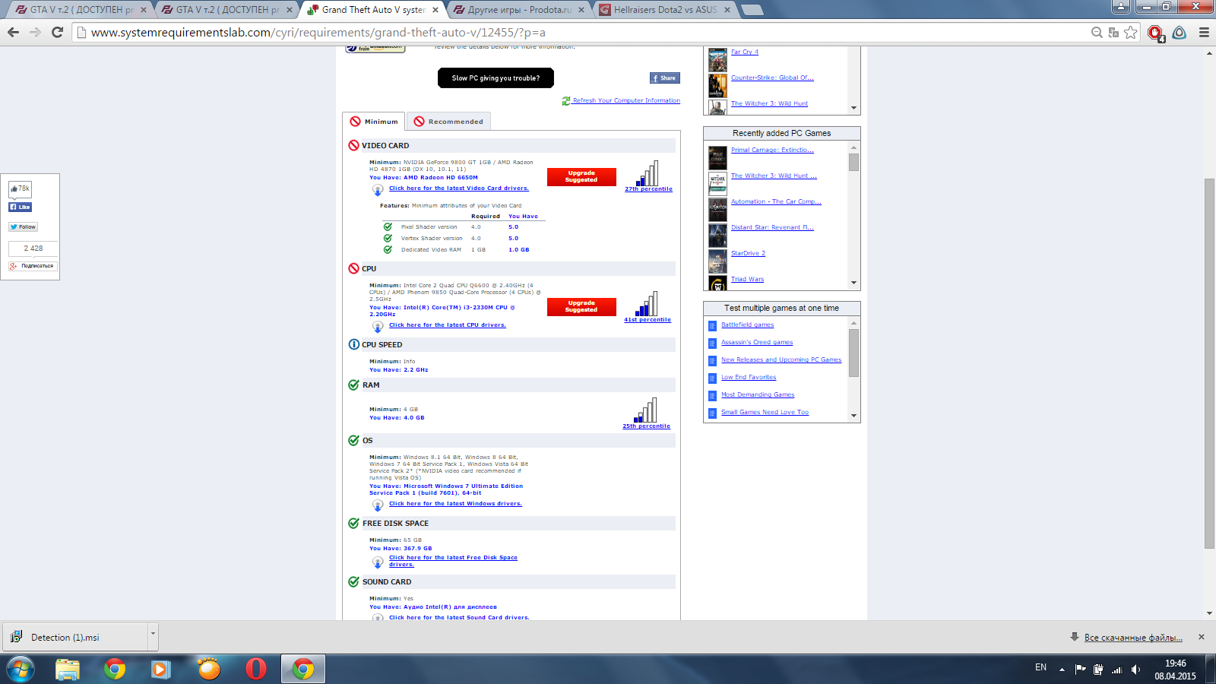Screen dimensions: 1216x684
Task: Click the green refresh icon near Refresh Your Computer Information
Action: [x=565, y=100]
